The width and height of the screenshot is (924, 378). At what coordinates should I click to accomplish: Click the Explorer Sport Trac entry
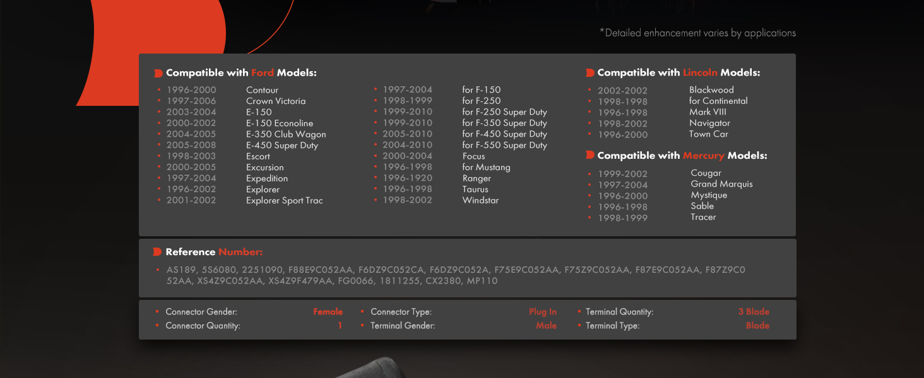pos(285,200)
